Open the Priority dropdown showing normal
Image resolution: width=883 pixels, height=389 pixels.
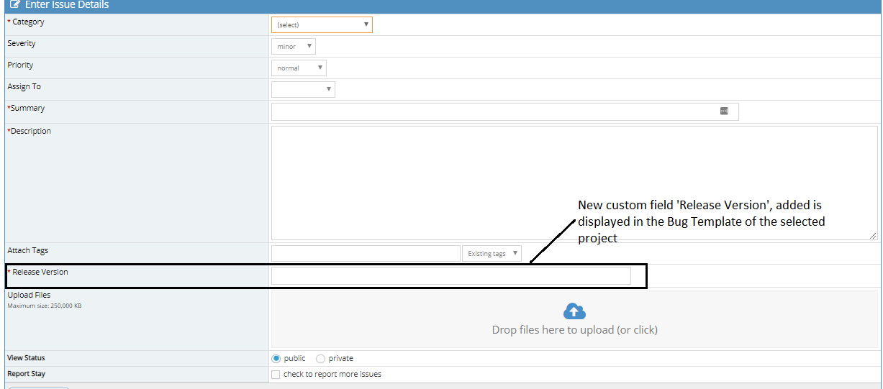pyautogui.click(x=299, y=68)
